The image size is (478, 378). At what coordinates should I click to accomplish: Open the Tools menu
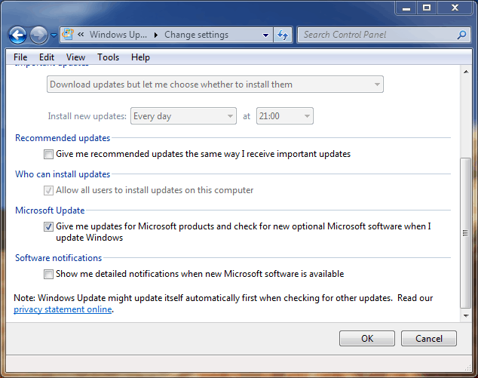click(109, 57)
